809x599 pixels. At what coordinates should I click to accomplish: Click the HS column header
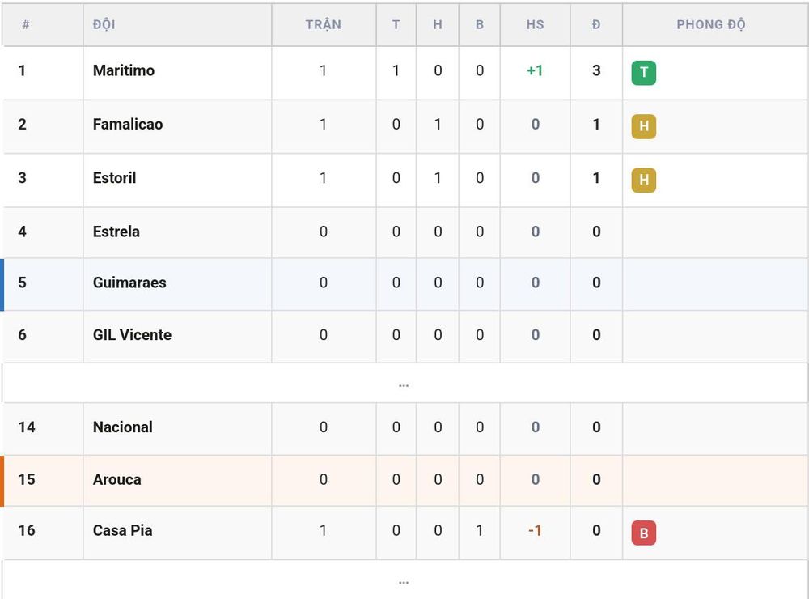coord(535,24)
